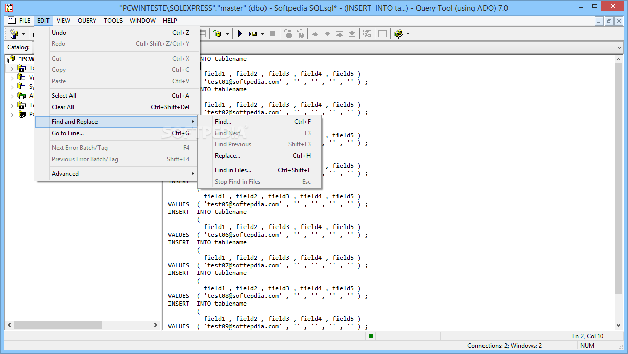Open dropdown beside refresh catalog icon

pyautogui.click(x=227, y=34)
